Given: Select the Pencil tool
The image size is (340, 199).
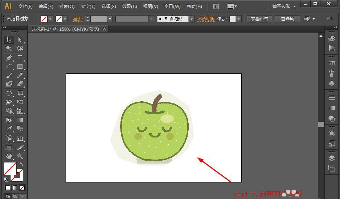Looking at the screenshot, I should click(20, 75).
